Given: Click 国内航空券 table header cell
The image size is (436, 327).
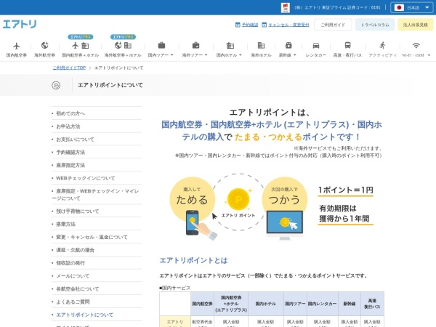Looking at the screenshot, I should pos(202,304).
